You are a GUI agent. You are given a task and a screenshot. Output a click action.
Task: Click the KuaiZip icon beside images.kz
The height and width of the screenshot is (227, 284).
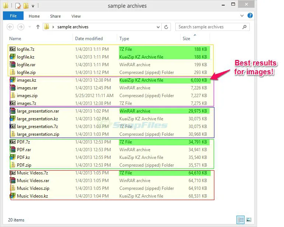point(13,80)
